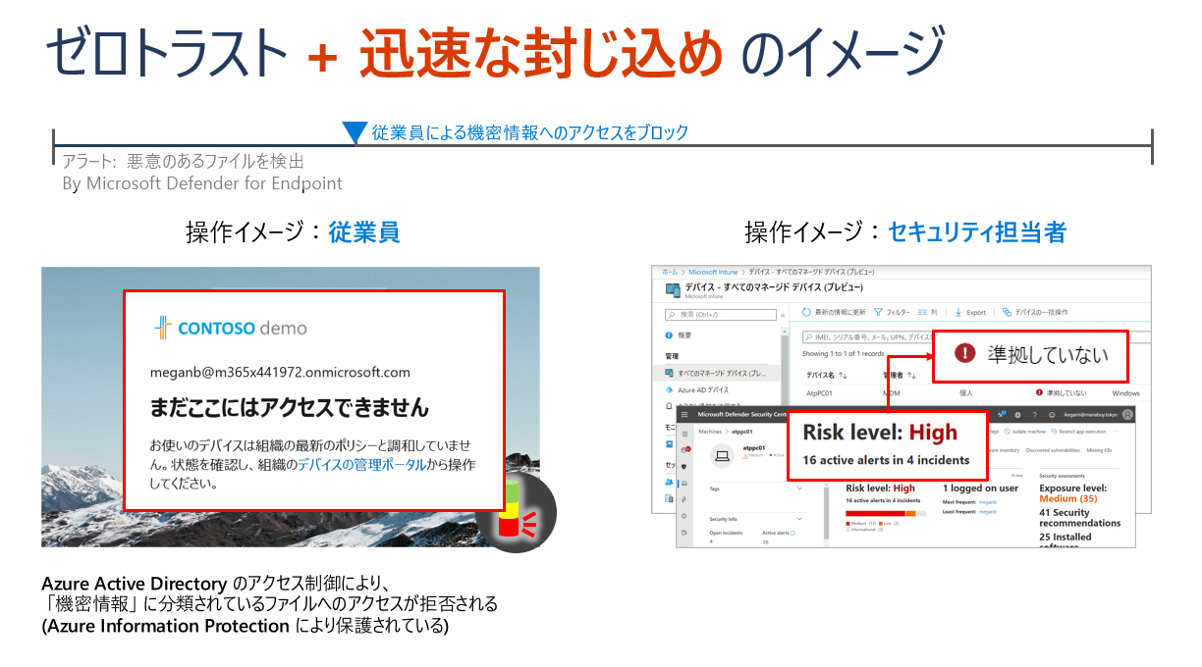Click the smiley feedback icon in Defender
This screenshot has width=1202, height=667.
point(1053,415)
